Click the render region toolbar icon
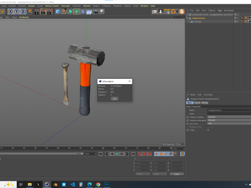This screenshot has width=251, height=188. [154, 11]
